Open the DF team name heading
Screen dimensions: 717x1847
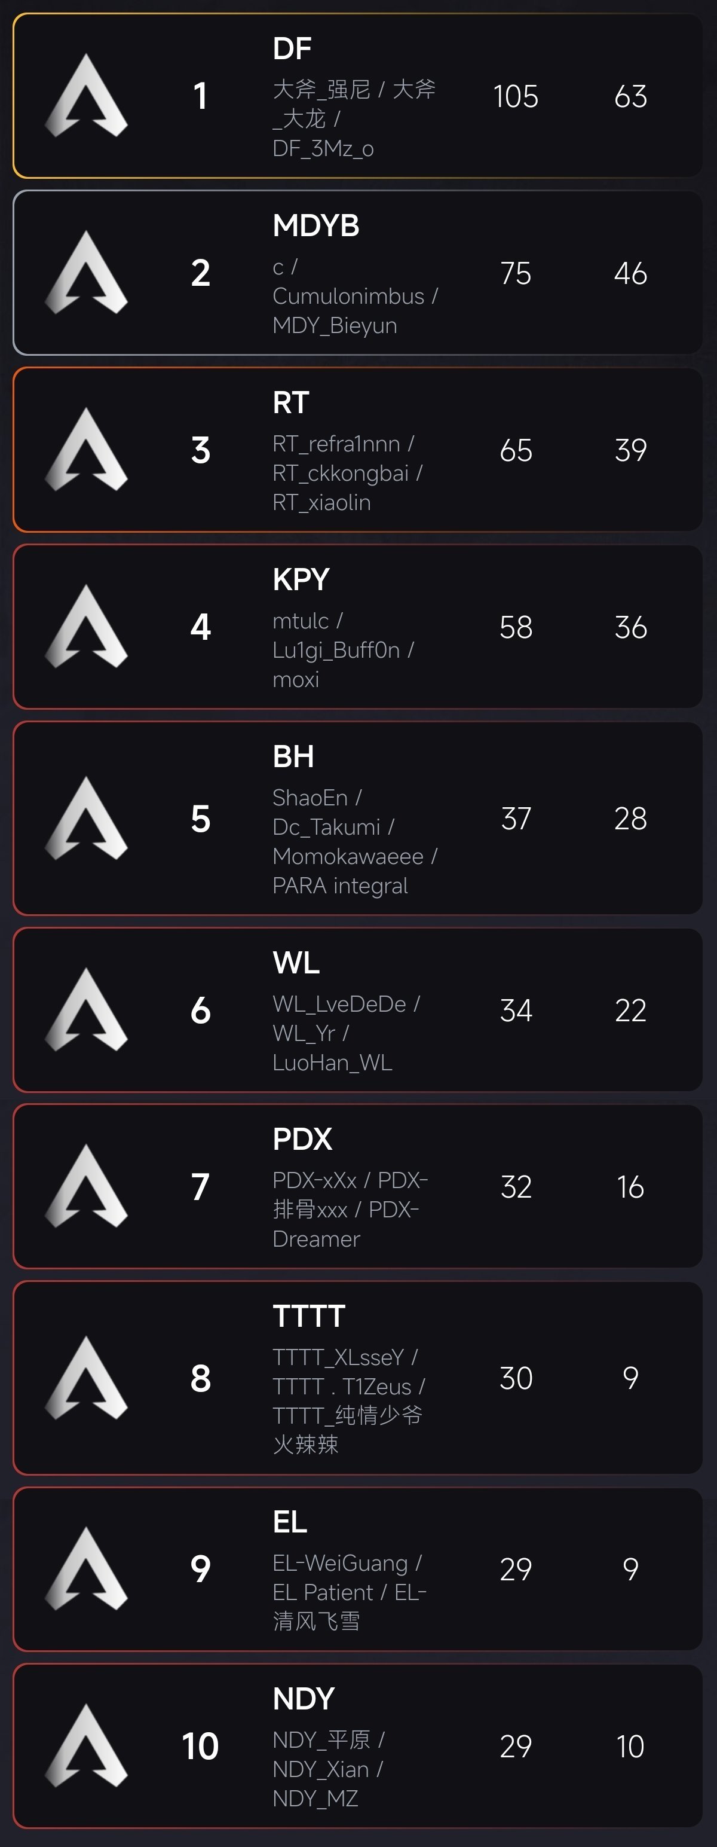(x=292, y=49)
